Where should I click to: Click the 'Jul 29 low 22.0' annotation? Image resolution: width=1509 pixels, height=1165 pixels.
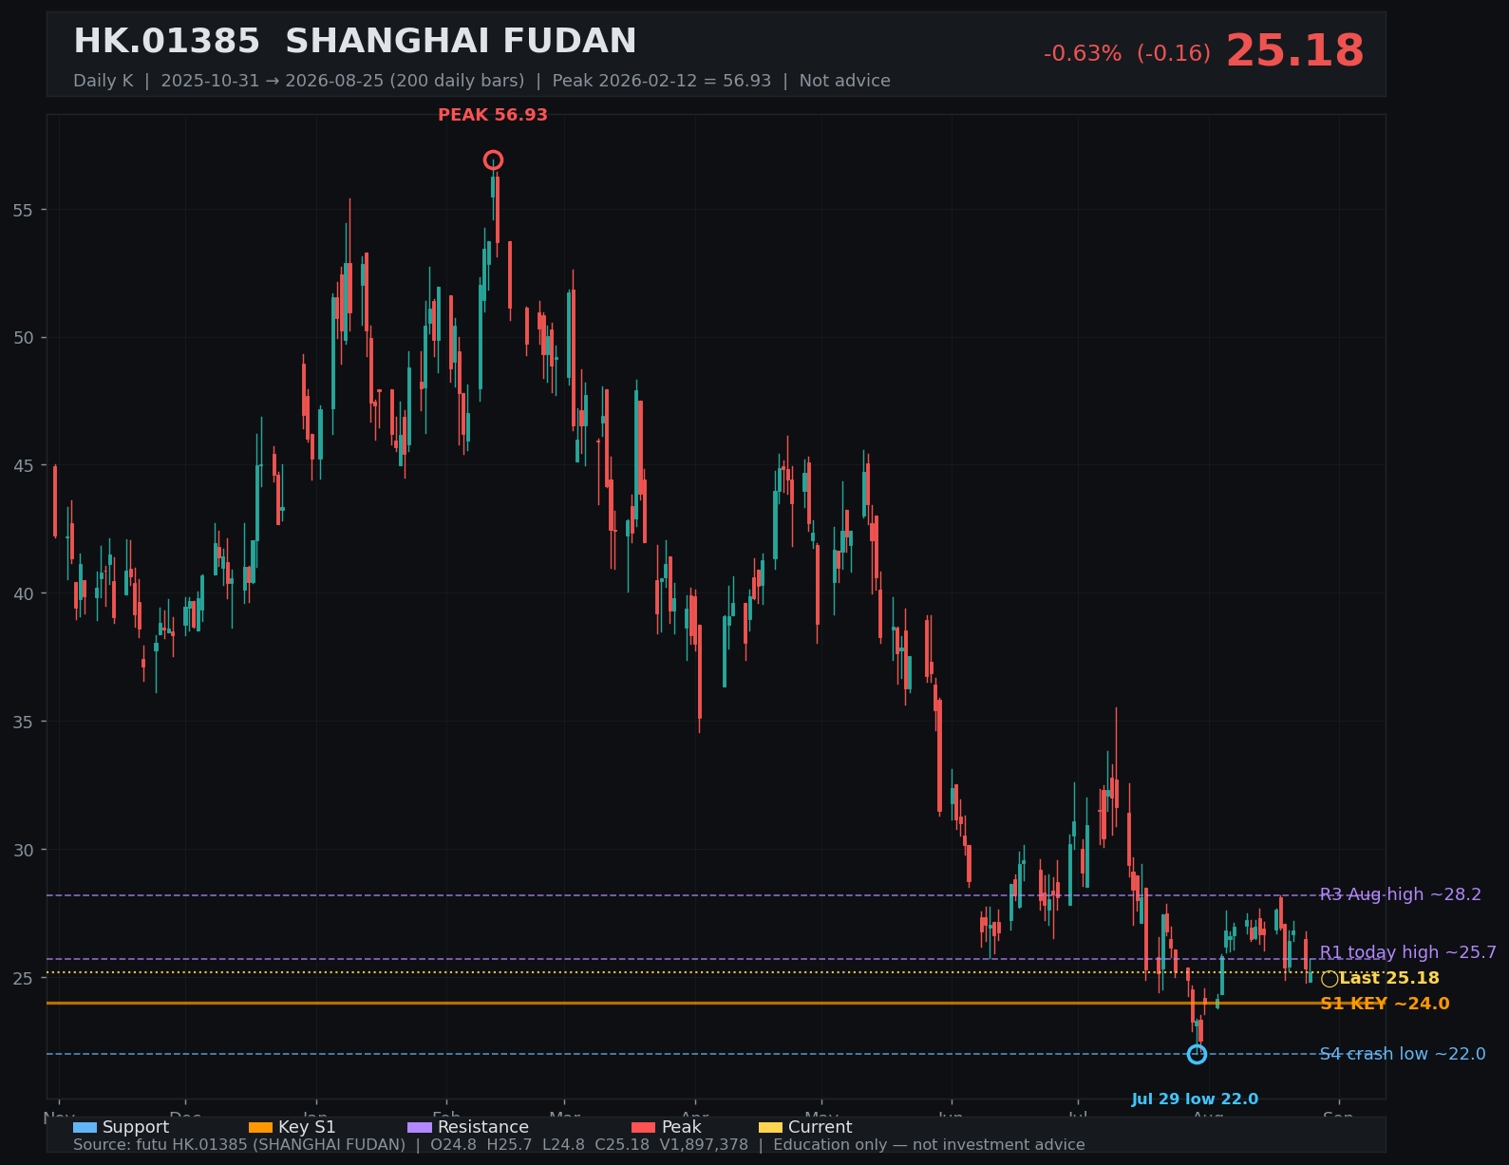pos(1195,1099)
